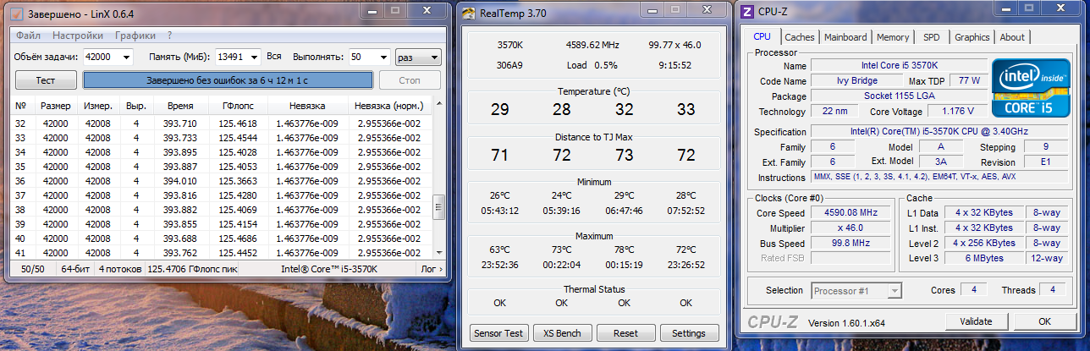Switch to the About tab in CPU-Z
Image resolution: width=1090 pixels, height=351 pixels.
[x=1012, y=37]
